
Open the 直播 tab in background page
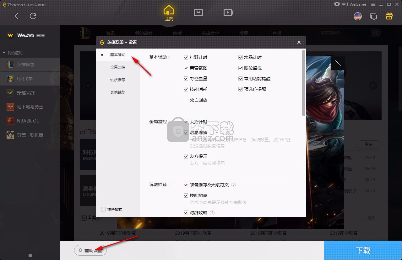[177, 33]
